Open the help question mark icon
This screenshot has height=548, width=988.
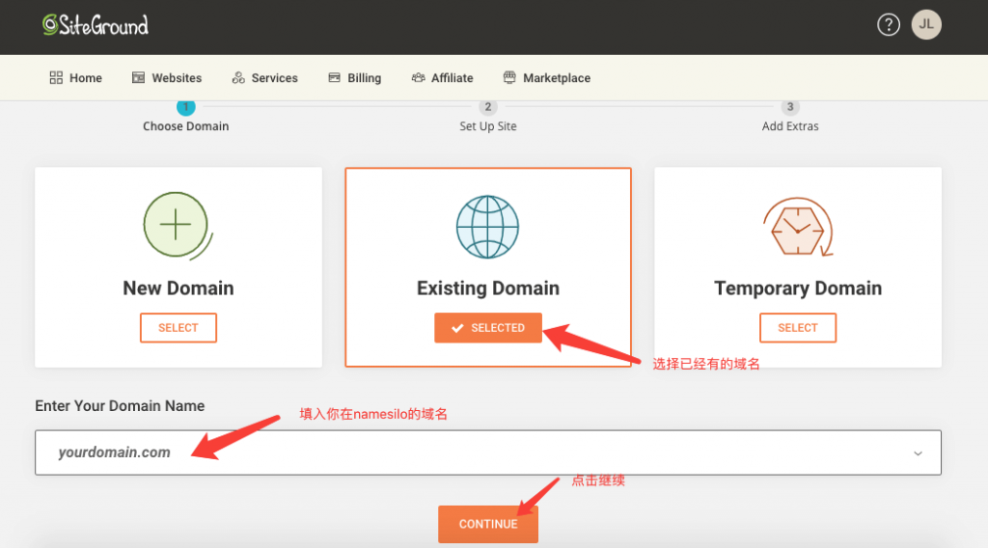pos(889,25)
